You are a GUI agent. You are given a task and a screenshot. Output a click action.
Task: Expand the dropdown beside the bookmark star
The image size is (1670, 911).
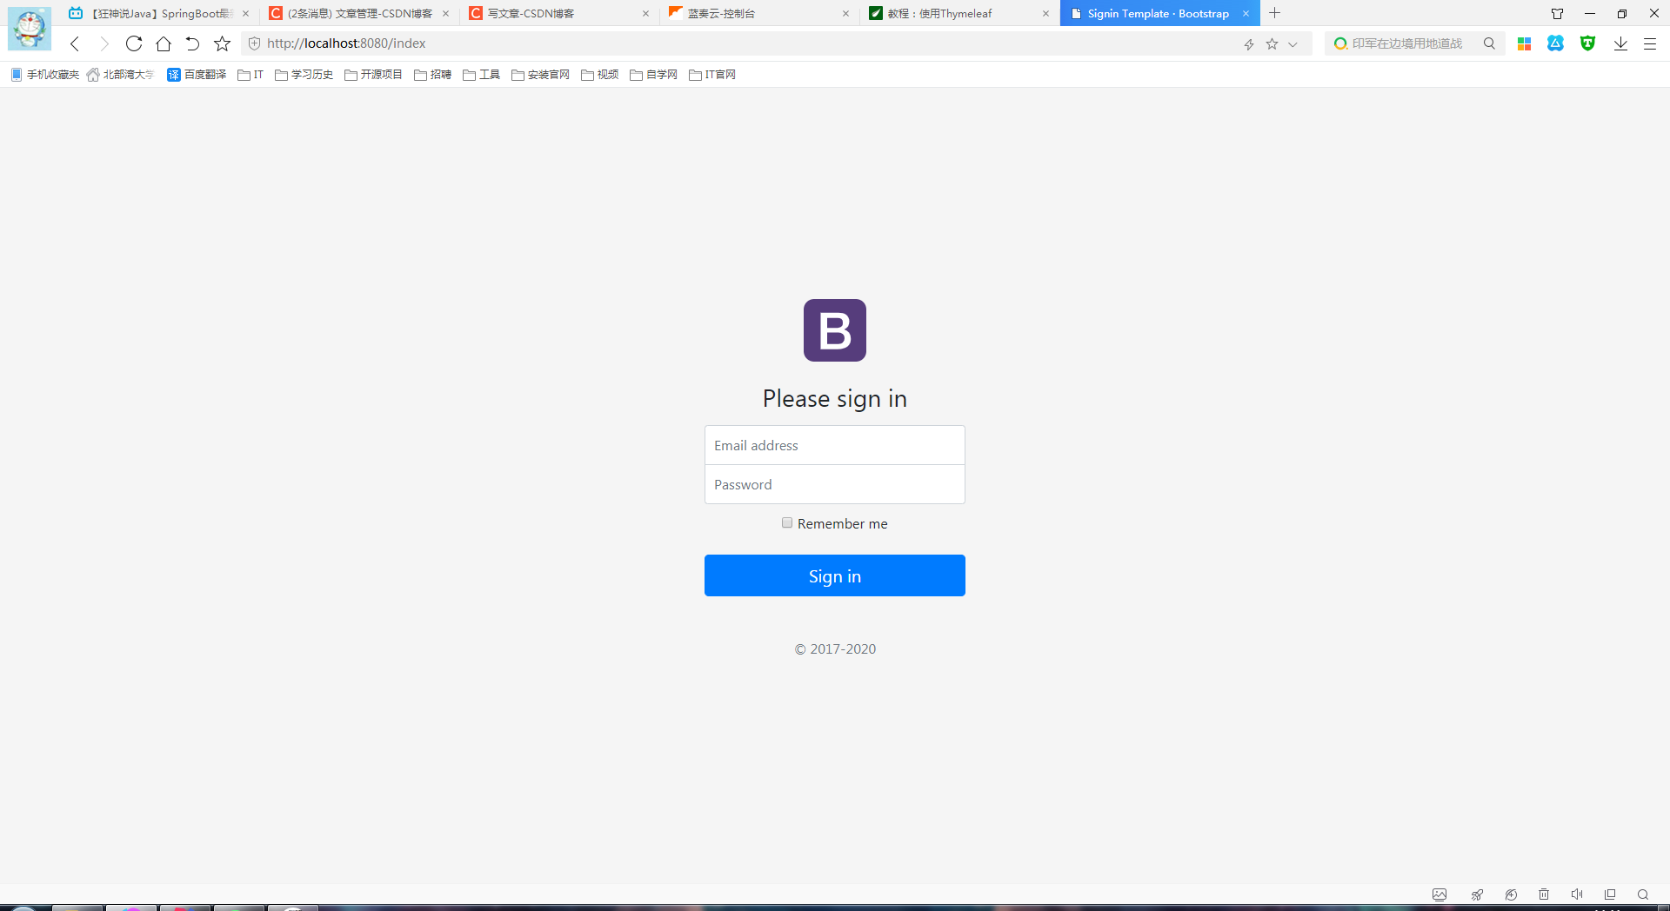pyautogui.click(x=1293, y=43)
